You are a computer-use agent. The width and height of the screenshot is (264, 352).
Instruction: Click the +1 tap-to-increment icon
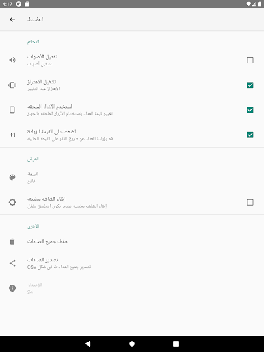click(12, 135)
